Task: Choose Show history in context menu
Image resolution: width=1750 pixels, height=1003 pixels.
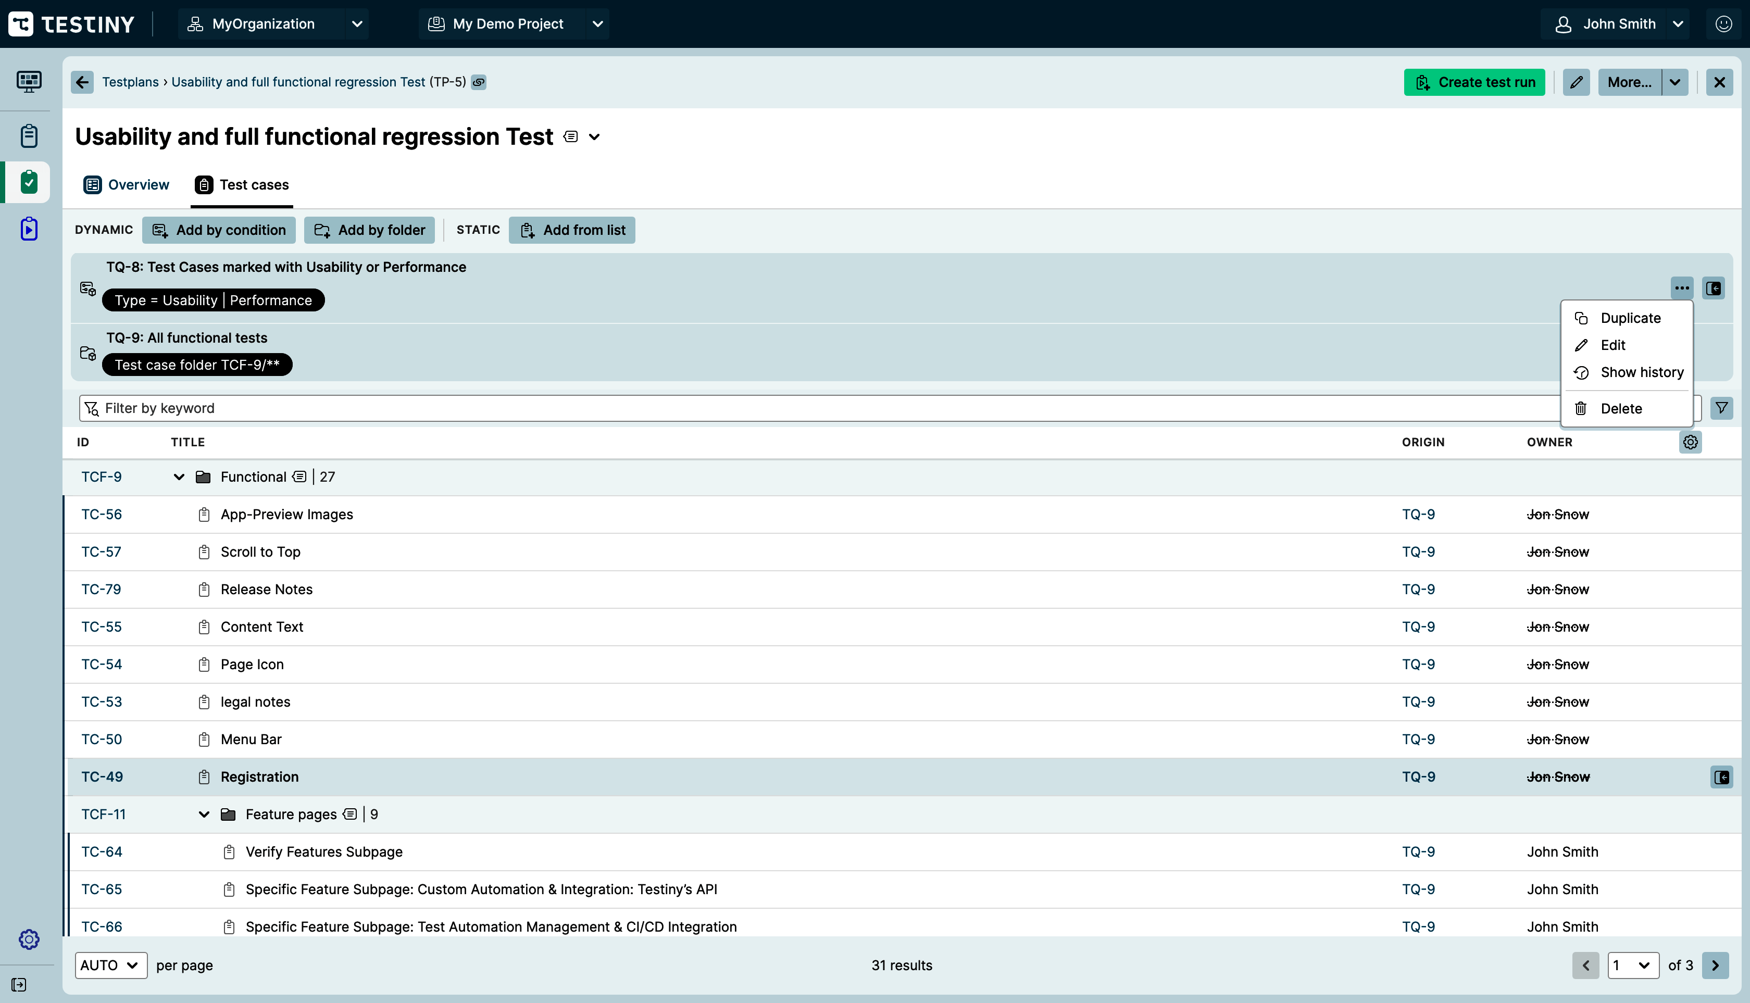Action: [x=1641, y=373]
